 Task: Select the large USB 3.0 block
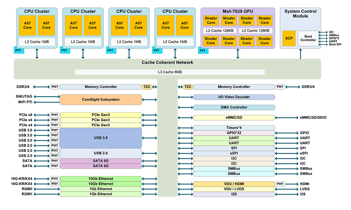tap(101, 138)
